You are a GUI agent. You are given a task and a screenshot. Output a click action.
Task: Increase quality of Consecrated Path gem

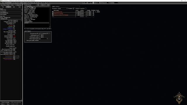tap(89, 12)
